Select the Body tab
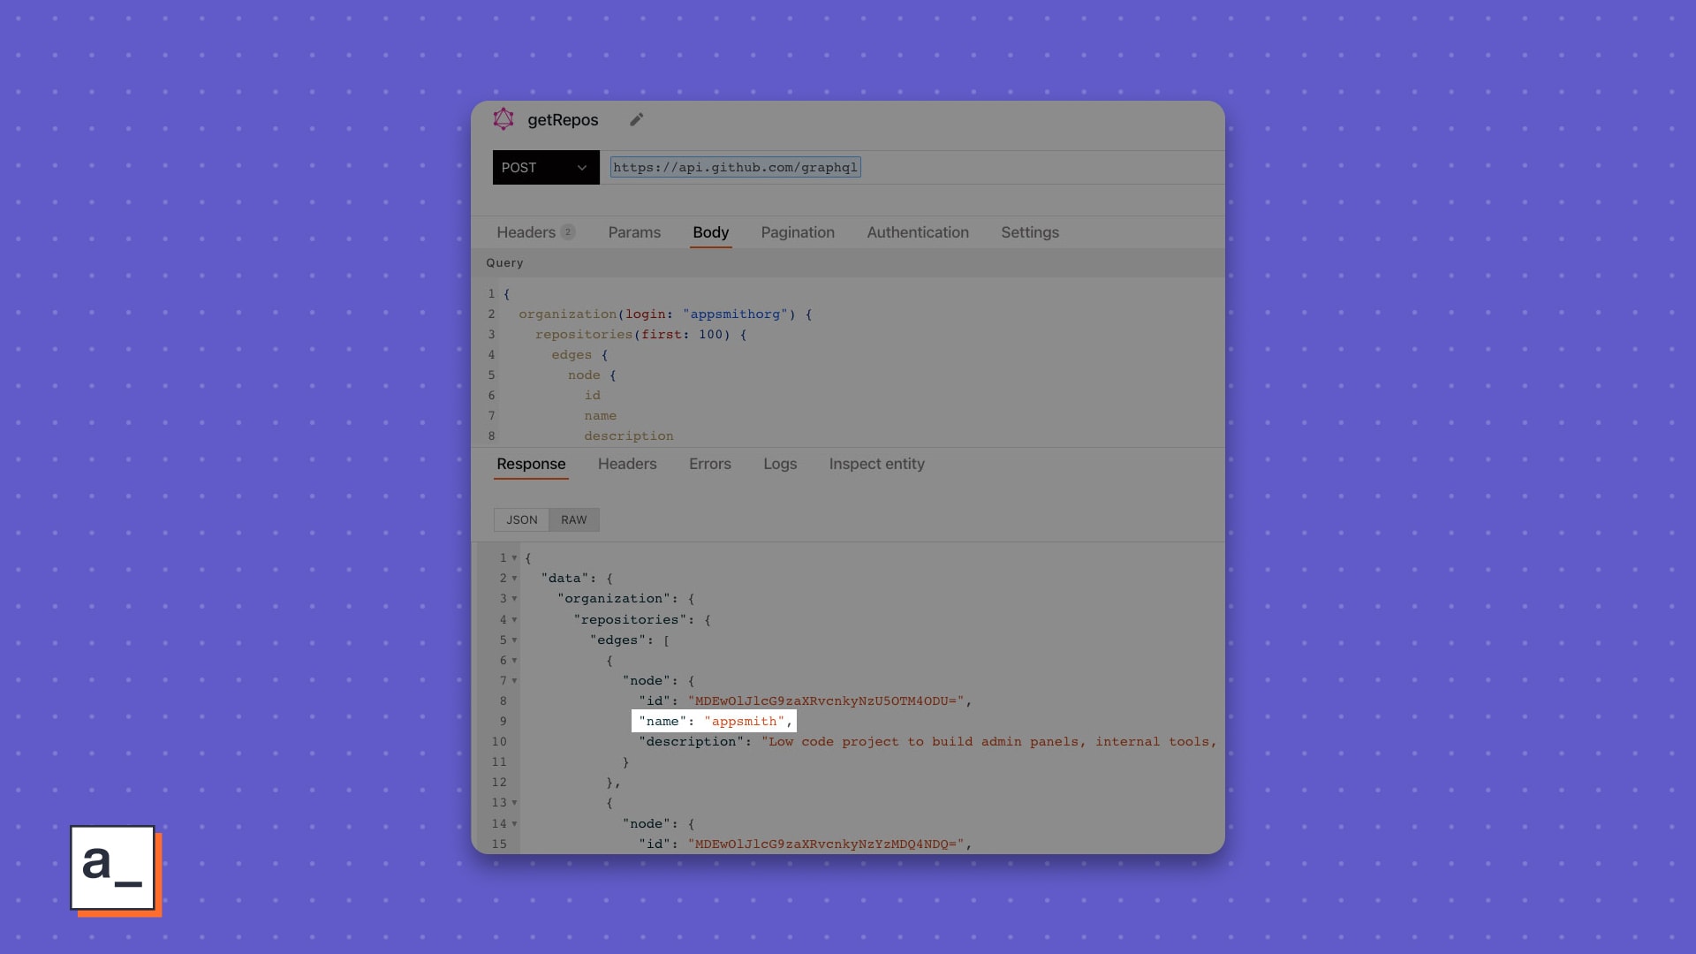This screenshot has height=954, width=1696. pyautogui.click(x=710, y=232)
